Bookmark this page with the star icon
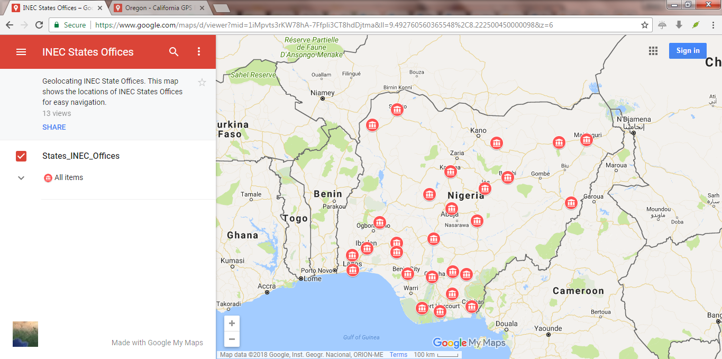The height and width of the screenshot is (359, 722). 645,25
